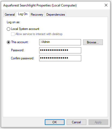The width and height of the screenshot is (112, 129).
Task: Click the account name field showing .\Admin
Action: (x=60, y=42)
